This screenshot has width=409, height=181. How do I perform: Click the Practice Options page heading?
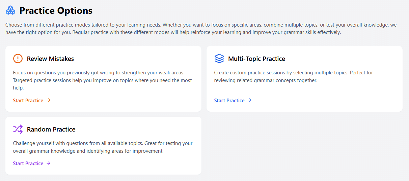click(56, 10)
